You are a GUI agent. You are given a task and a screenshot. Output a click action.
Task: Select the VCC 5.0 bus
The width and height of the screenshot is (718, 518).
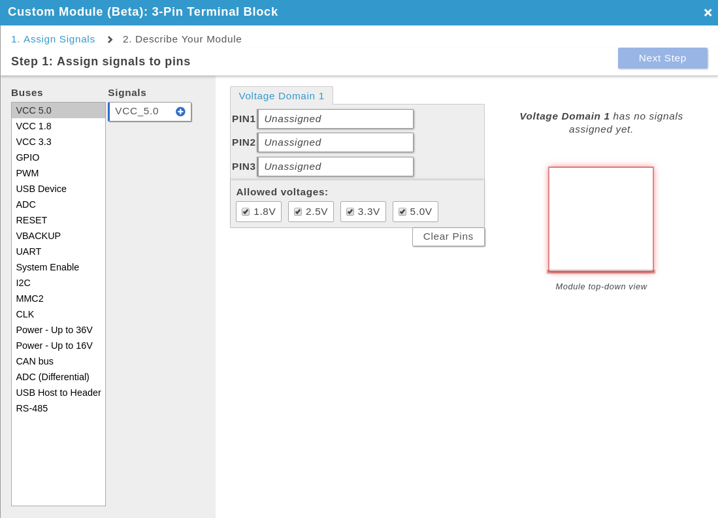click(59, 110)
